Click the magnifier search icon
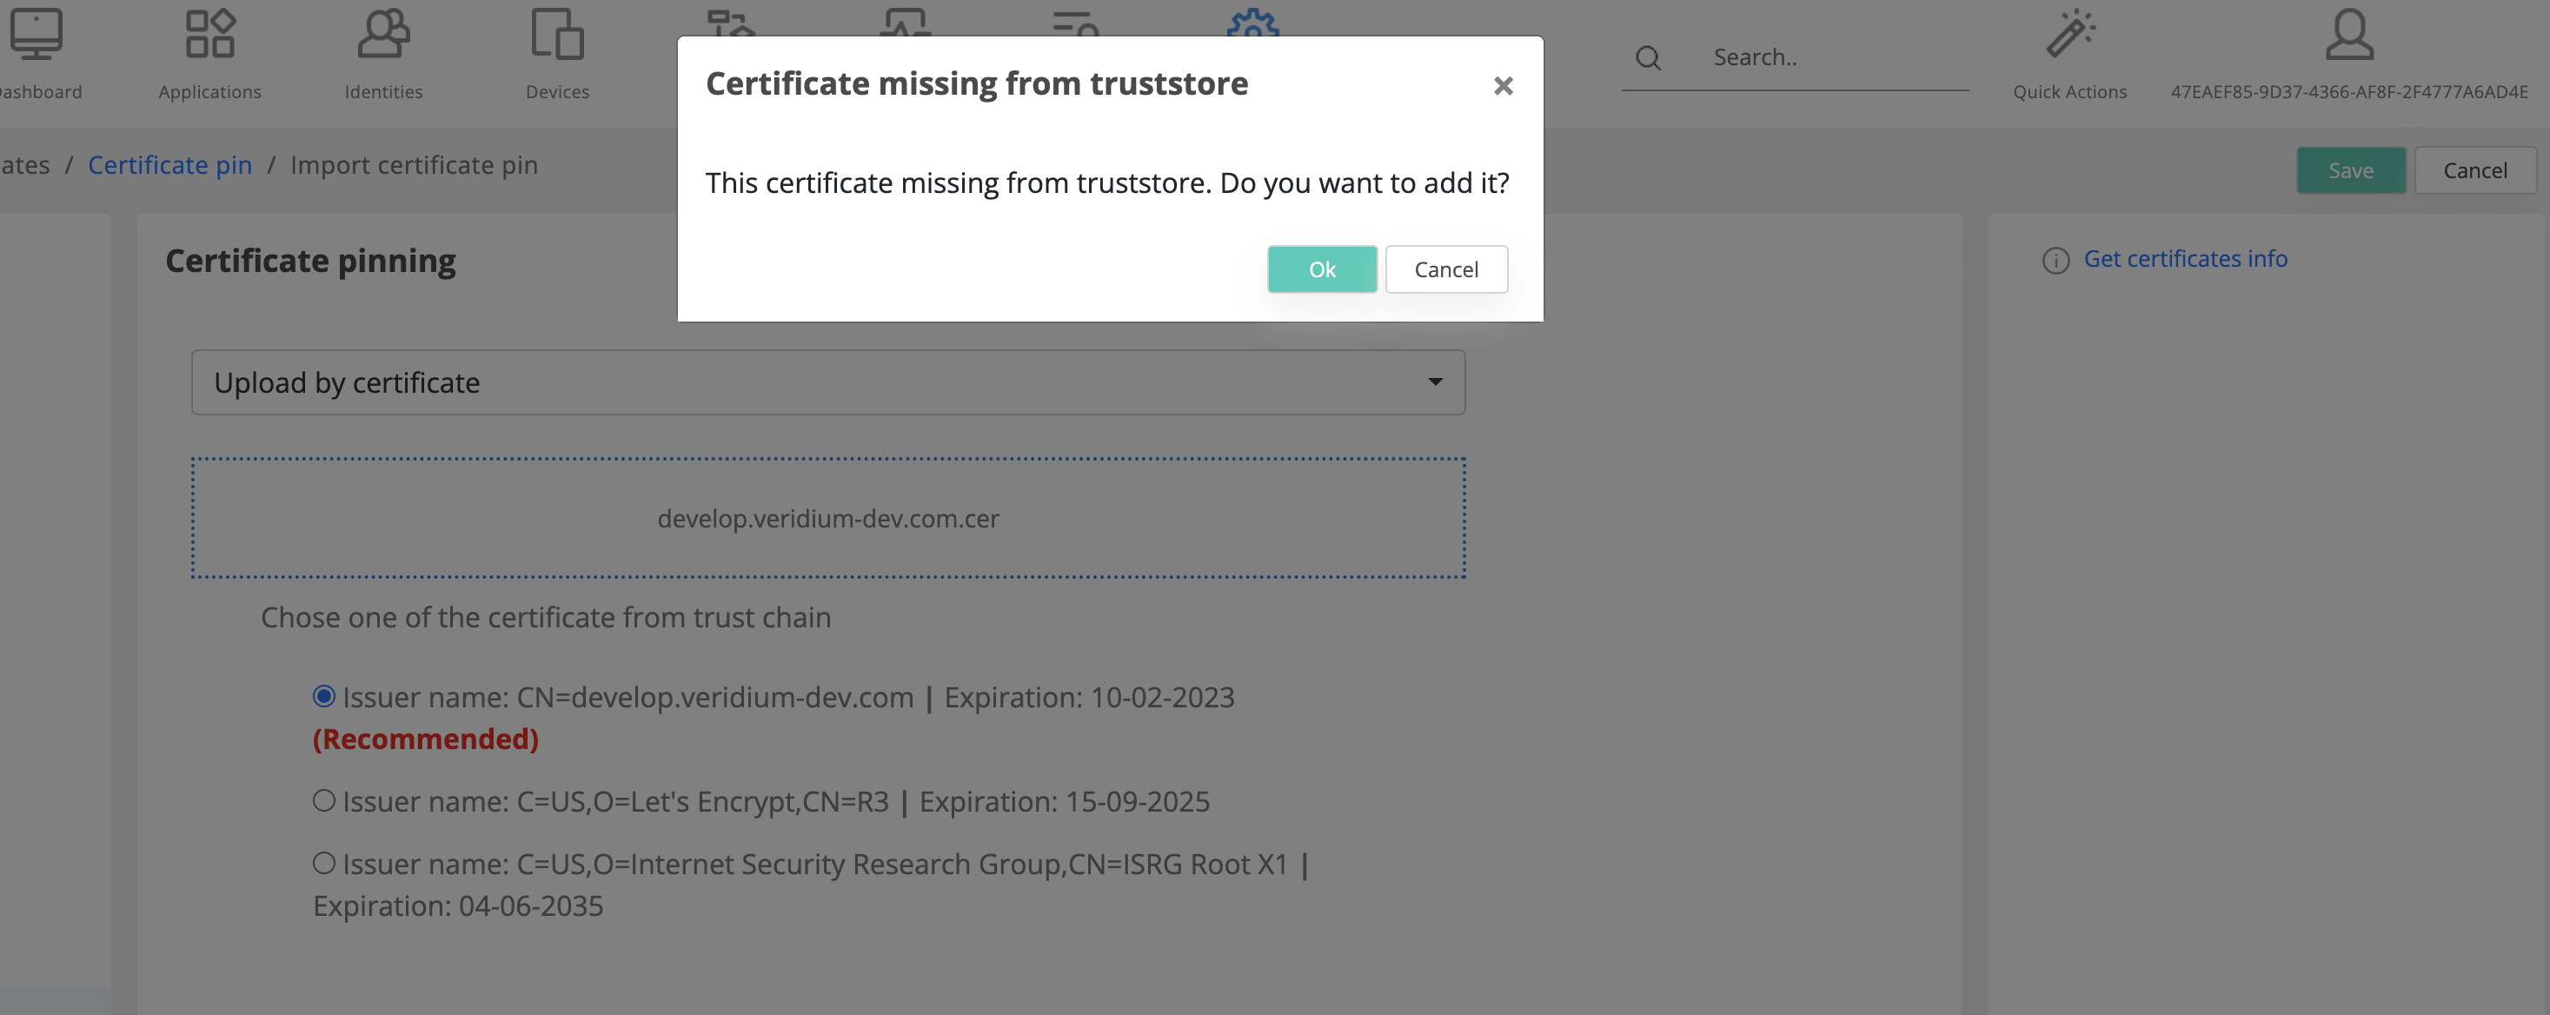This screenshot has height=1015, width=2550. point(1648,58)
